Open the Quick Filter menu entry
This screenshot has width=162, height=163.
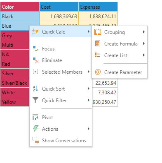pos(61,101)
